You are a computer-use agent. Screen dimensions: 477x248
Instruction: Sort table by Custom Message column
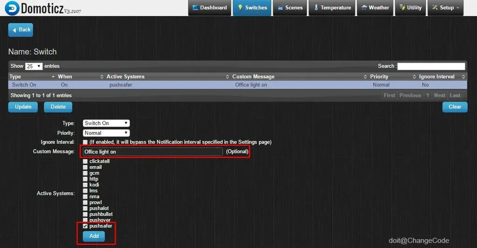[300, 77]
